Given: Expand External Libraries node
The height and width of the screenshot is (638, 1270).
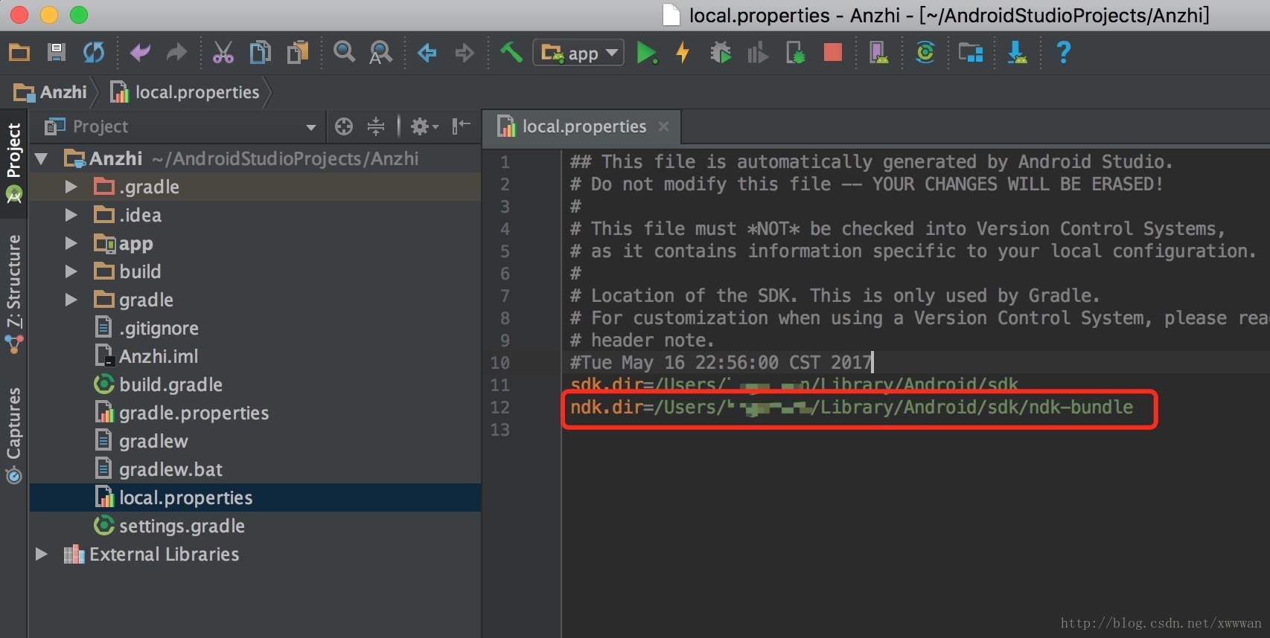Looking at the screenshot, I should click(x=41, y=554).
